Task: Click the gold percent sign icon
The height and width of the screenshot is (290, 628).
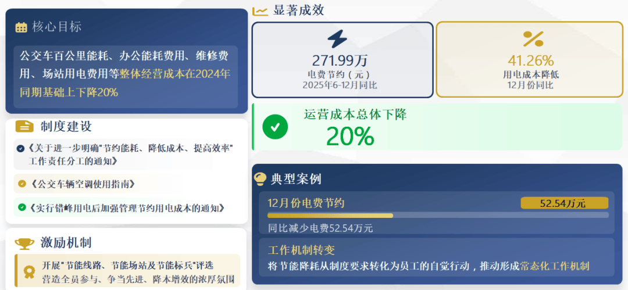Action: 533,39
